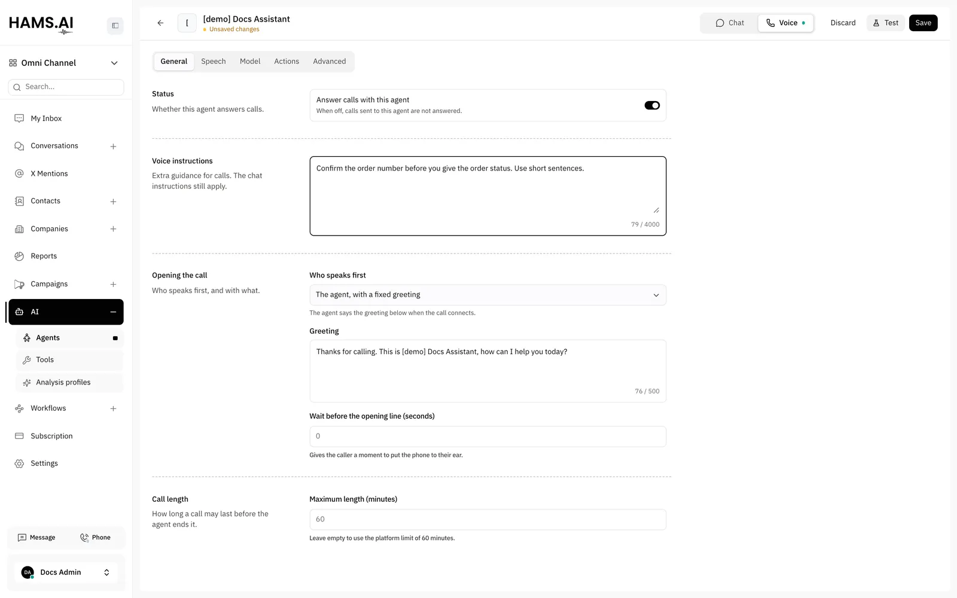This screenshot has height=598, width=957.
Task: Click into the Greeting text area
Action: coord(487,371)
